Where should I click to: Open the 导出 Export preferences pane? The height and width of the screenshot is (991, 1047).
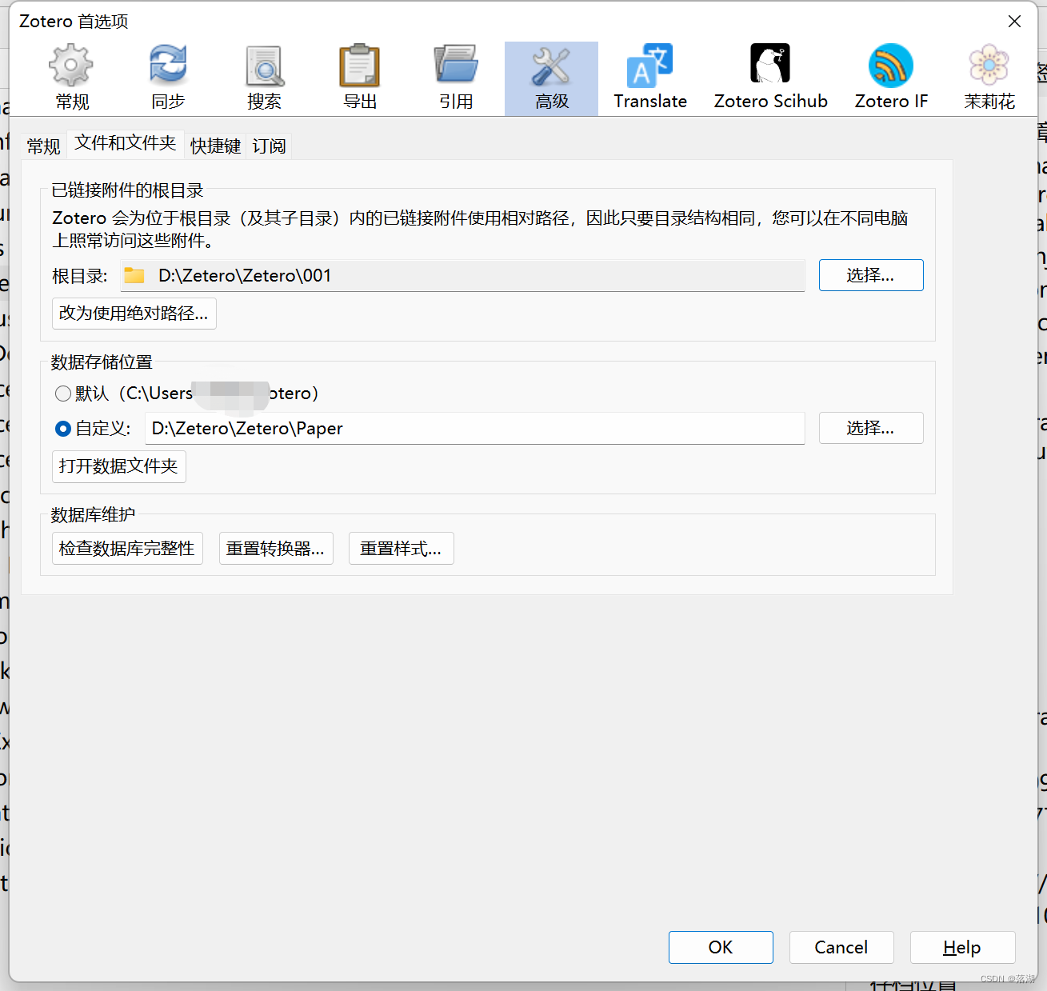click(x=360, y=78)
